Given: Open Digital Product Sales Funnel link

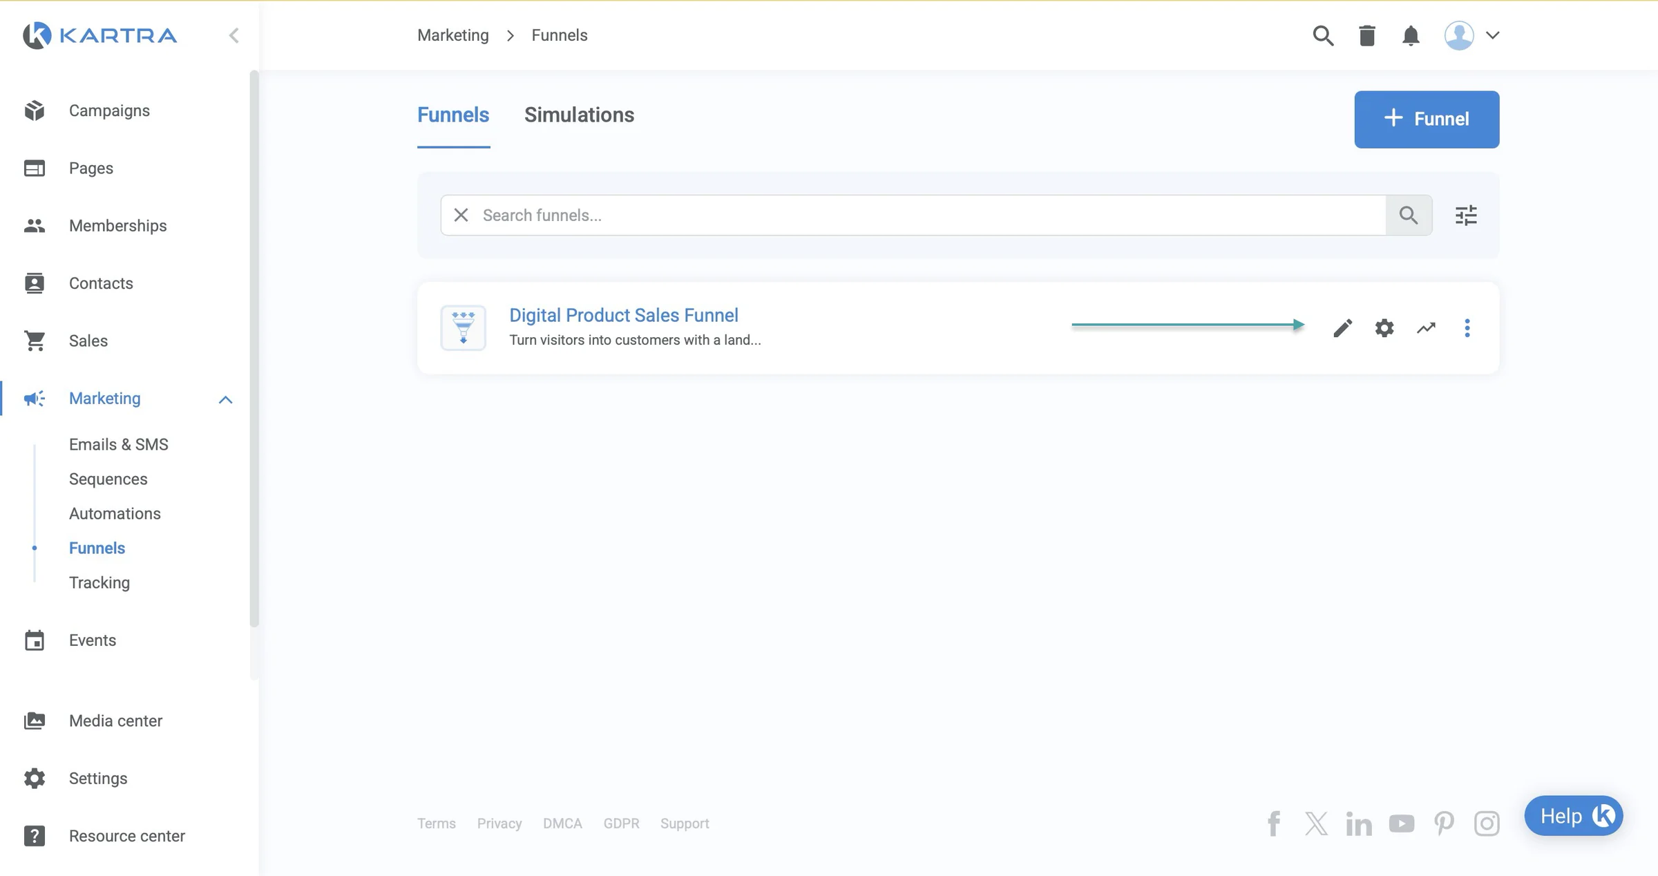Looking at the screenshot, I should pos(624,315).
